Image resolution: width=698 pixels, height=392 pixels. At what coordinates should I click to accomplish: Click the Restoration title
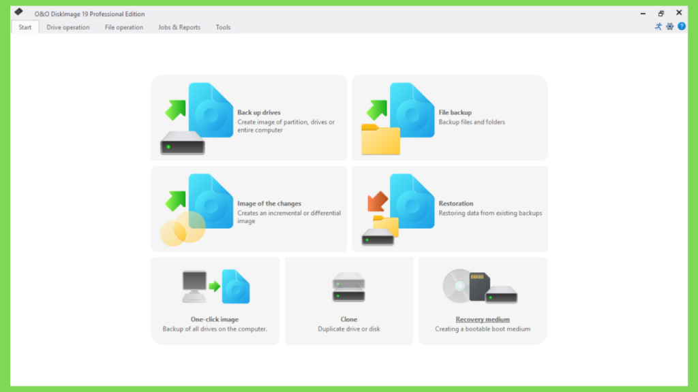click(456, 203)
